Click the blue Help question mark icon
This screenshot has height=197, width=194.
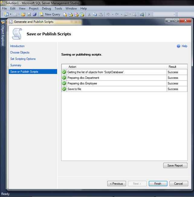tap(178, 46)
